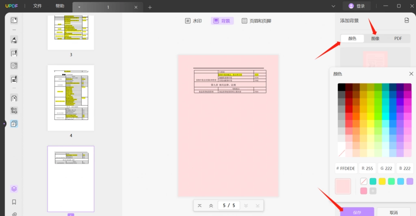The width and height of the screenshot is (416, 216).
Task: Select the highlighted page 5 thumbnail
Action: point(71,179)
